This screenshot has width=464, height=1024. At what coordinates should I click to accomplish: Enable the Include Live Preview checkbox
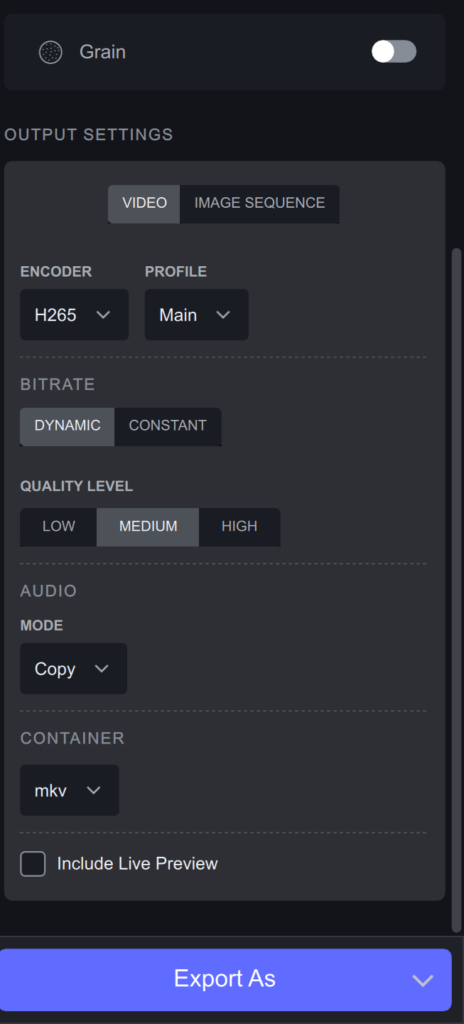pos(33,864)
